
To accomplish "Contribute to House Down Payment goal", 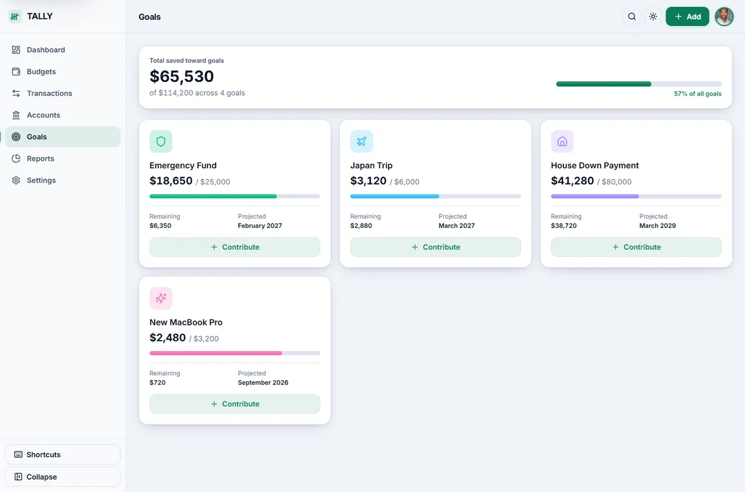I will tap(636, 247).
